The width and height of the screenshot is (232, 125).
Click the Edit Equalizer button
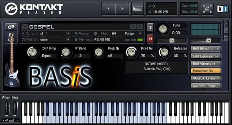click(206, 56)
